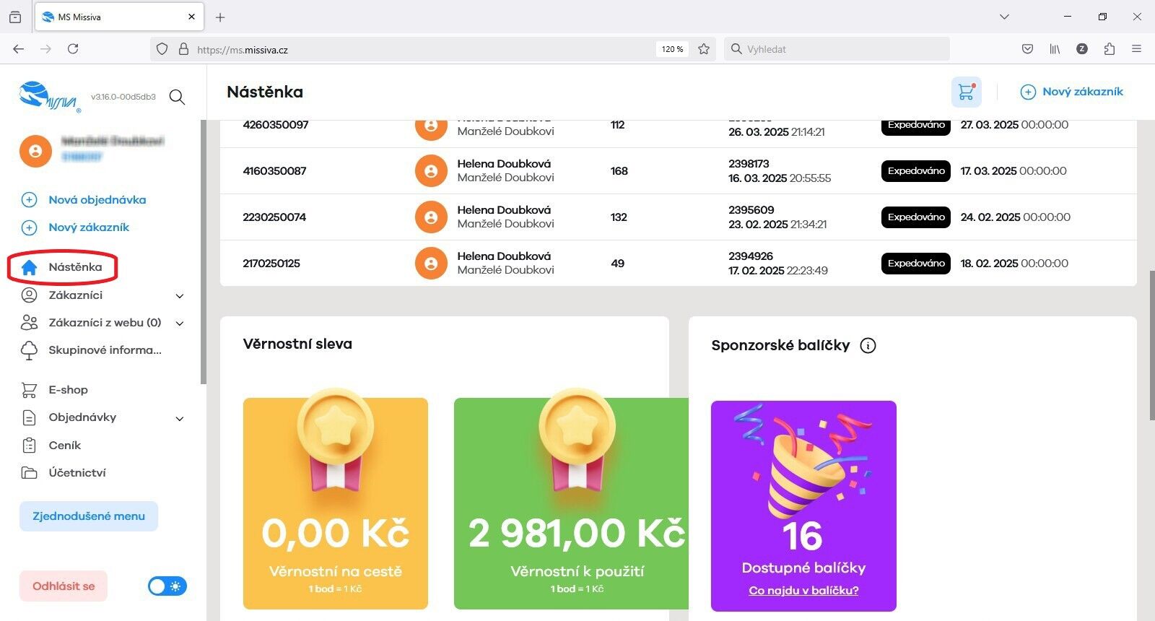Click order number 4160350087
Screen dimensions: 1155x621
click(274, 171)
